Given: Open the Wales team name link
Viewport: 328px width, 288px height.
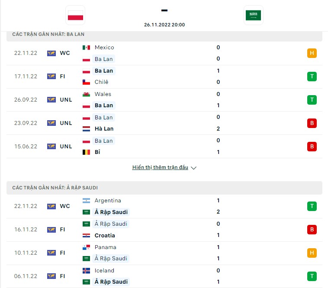Looking at the screenshot, I should pyautogui.click(x=103, y=94).
